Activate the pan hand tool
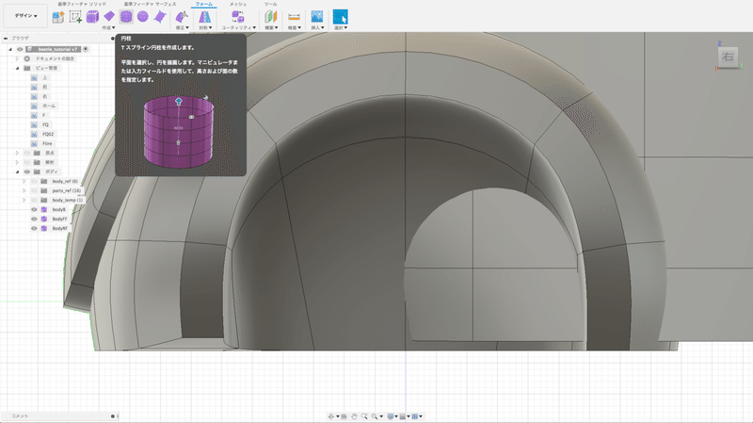The height and width of the screenshot is (423, 753). coord(353,415)
